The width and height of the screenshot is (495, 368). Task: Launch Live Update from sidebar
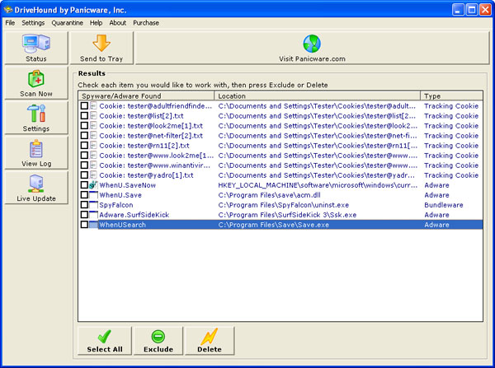36,188
